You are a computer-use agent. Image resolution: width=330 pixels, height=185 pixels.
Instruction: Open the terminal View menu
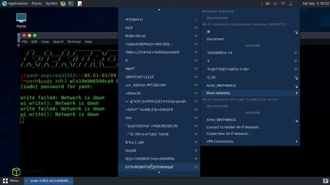coord(45,42)
